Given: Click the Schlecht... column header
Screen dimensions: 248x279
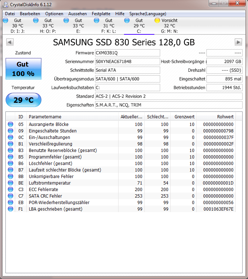Looking at the screenshot, I should (158, 117).
